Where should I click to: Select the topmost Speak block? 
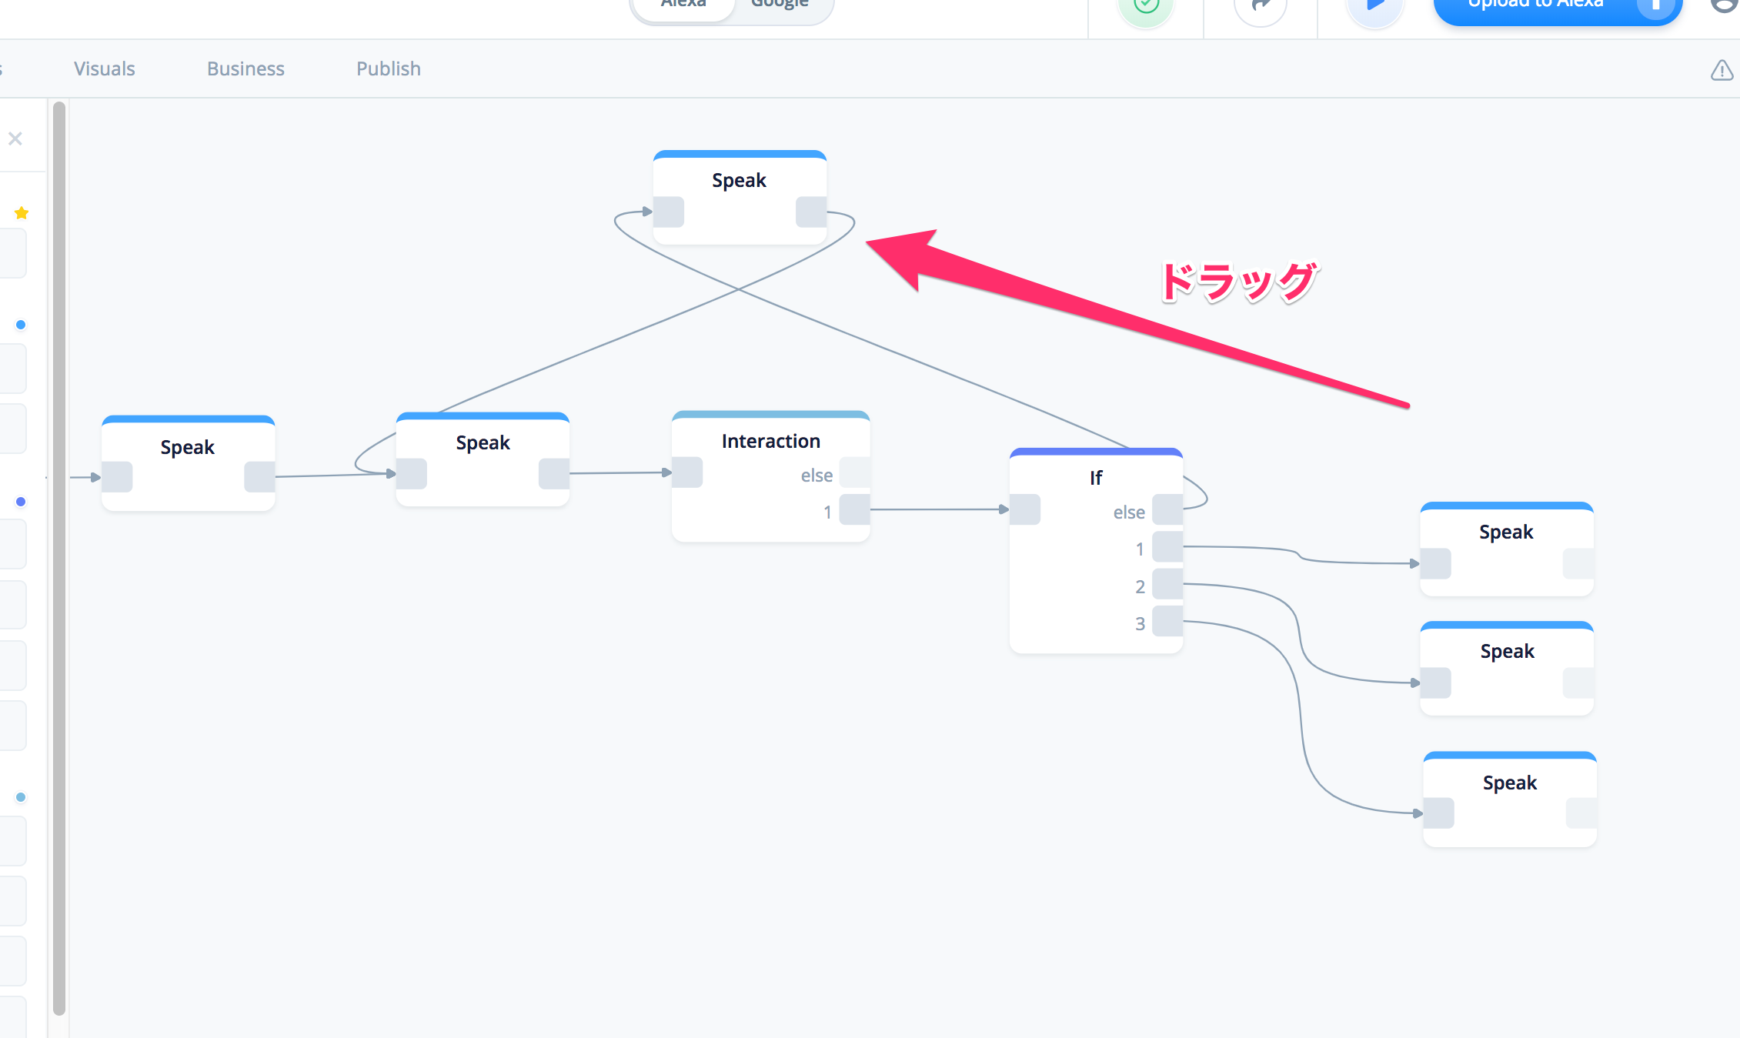click(739, 181)
